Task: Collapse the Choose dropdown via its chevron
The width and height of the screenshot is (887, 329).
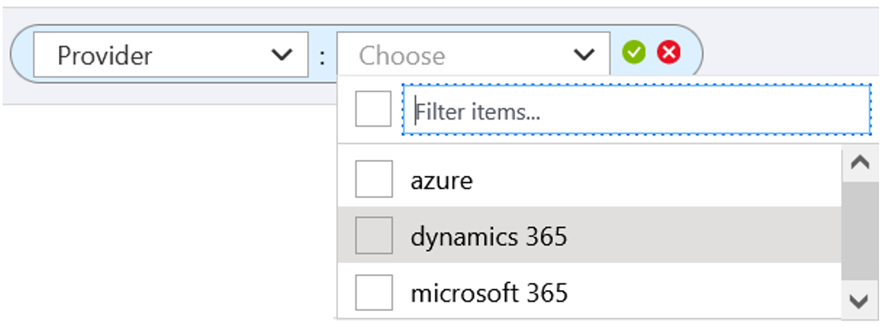Action: tap(584, 55)
